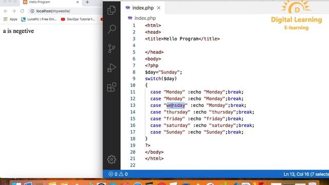This screenshot has height=185, width=329.
Task: Select the Hello Program browser tab
Action: point(50,2)
